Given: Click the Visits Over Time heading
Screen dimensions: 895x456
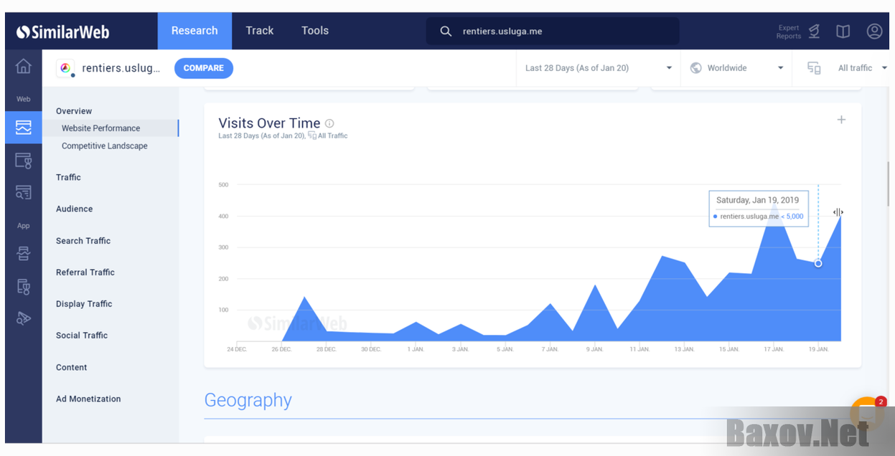Looking at the screenshot, I should point(269,123).
